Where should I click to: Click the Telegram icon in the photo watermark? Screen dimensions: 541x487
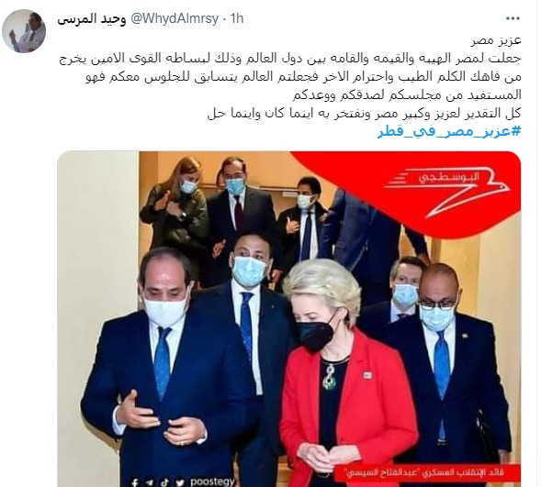149,481
